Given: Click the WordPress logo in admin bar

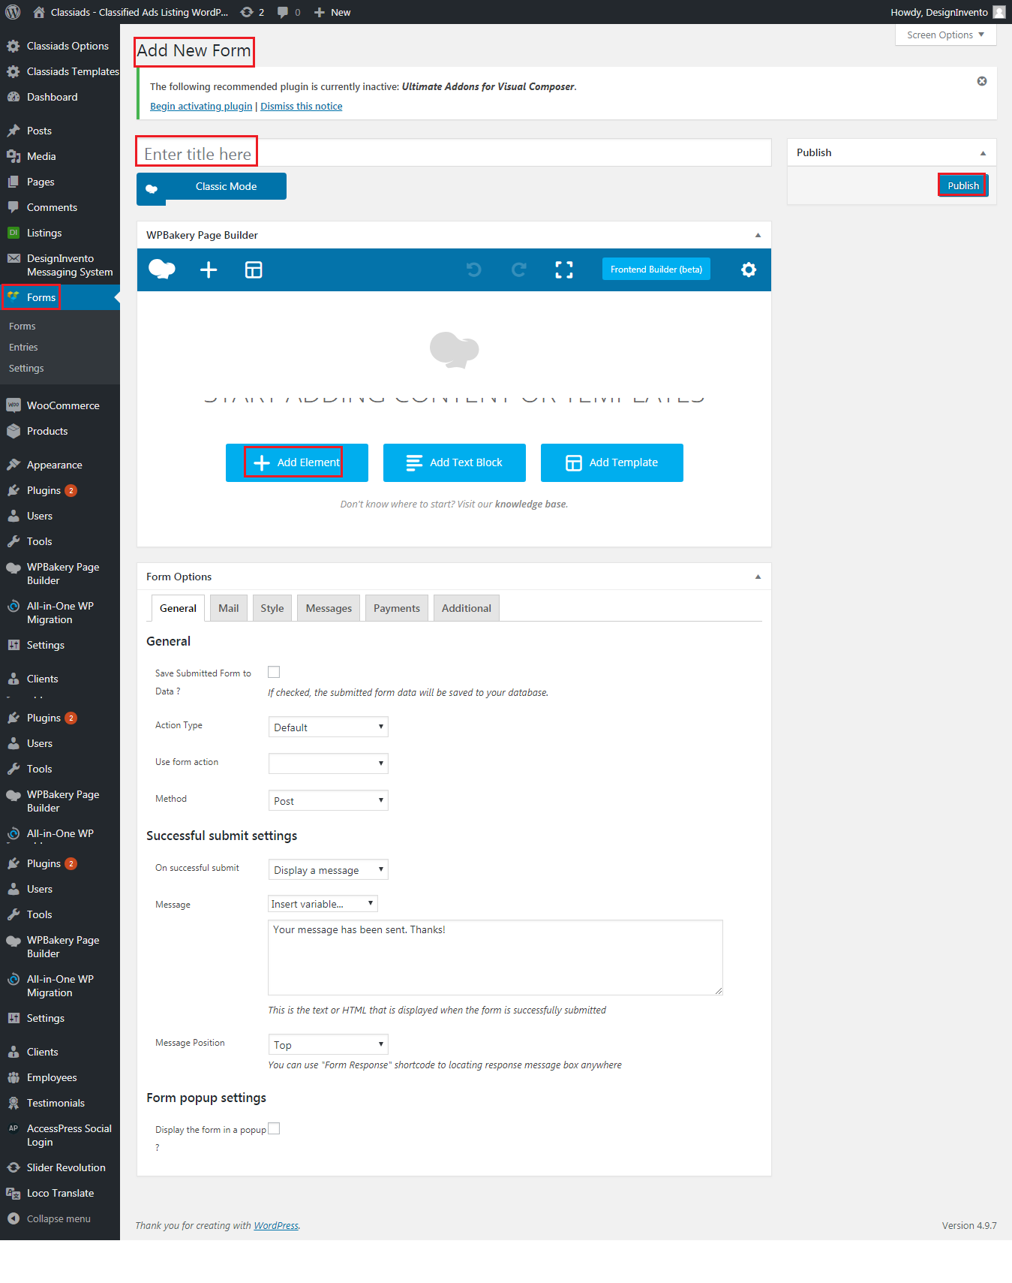Looking at the screenshot, I should pyautogui.click(x=13, y=12).
